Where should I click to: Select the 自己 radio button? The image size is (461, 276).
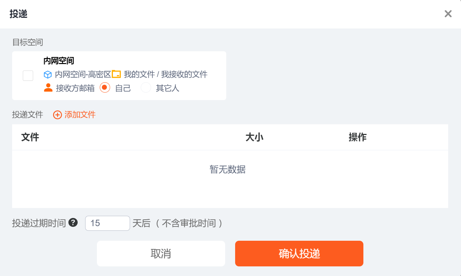(x=105, y=88)
